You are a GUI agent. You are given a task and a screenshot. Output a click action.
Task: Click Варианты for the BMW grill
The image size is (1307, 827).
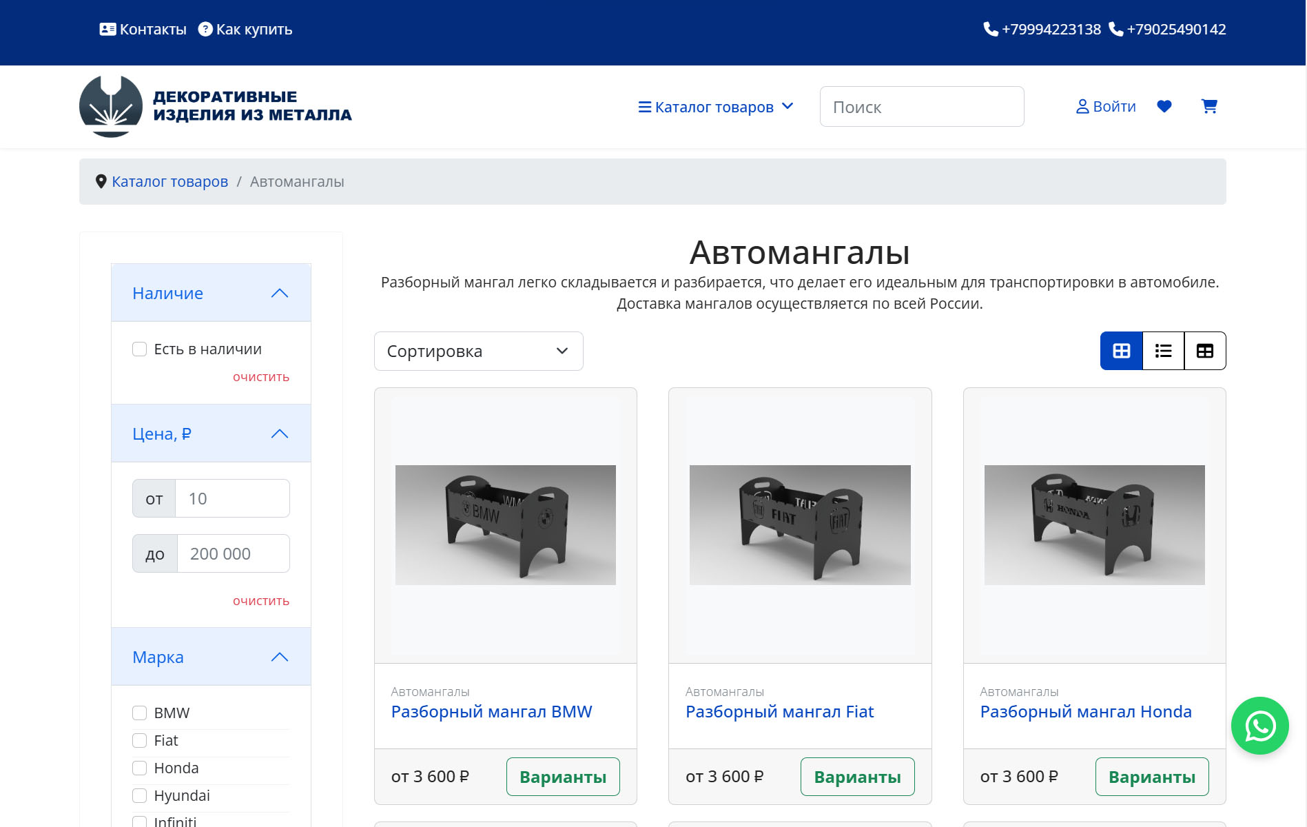coord(563,777)
